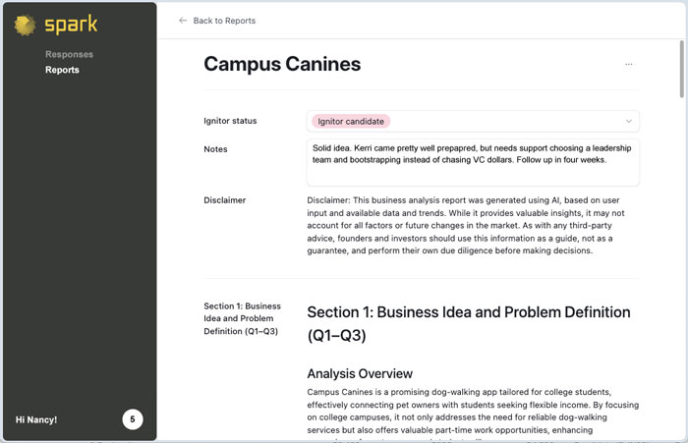Click into the Notes text field
The height and width of the screenshot is (443, 688).
[x=472, y=162]
